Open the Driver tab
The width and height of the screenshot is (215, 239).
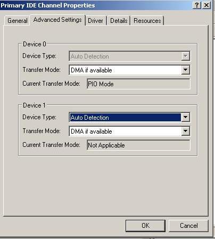95,21
